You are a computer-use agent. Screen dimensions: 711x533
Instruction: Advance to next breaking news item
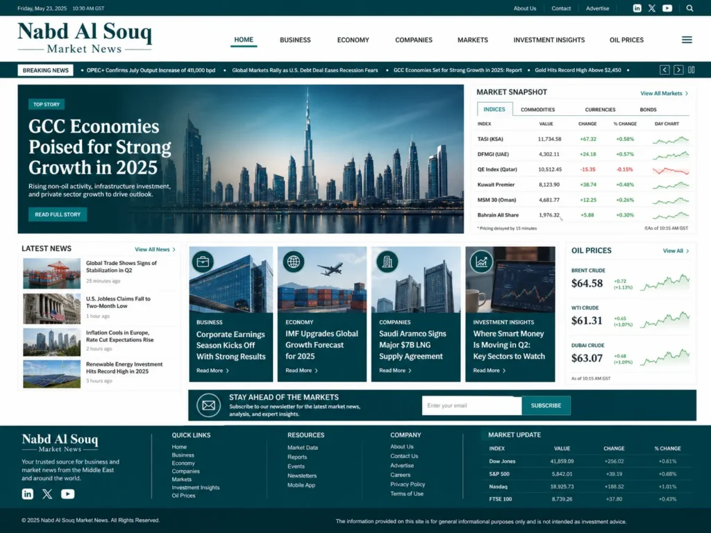point(678,70)
